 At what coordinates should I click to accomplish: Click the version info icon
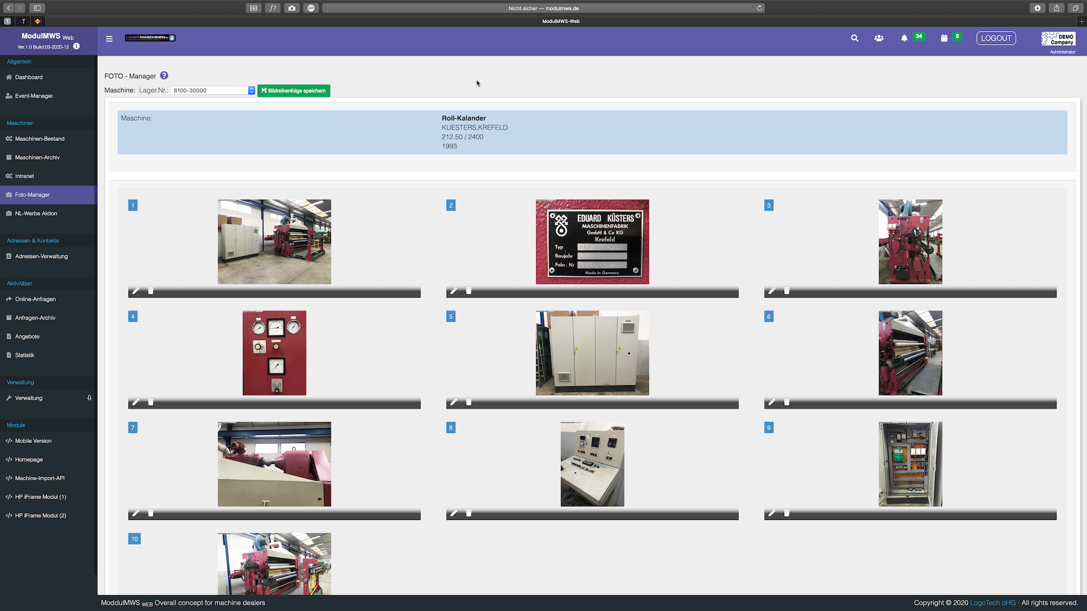click(76, 46)
